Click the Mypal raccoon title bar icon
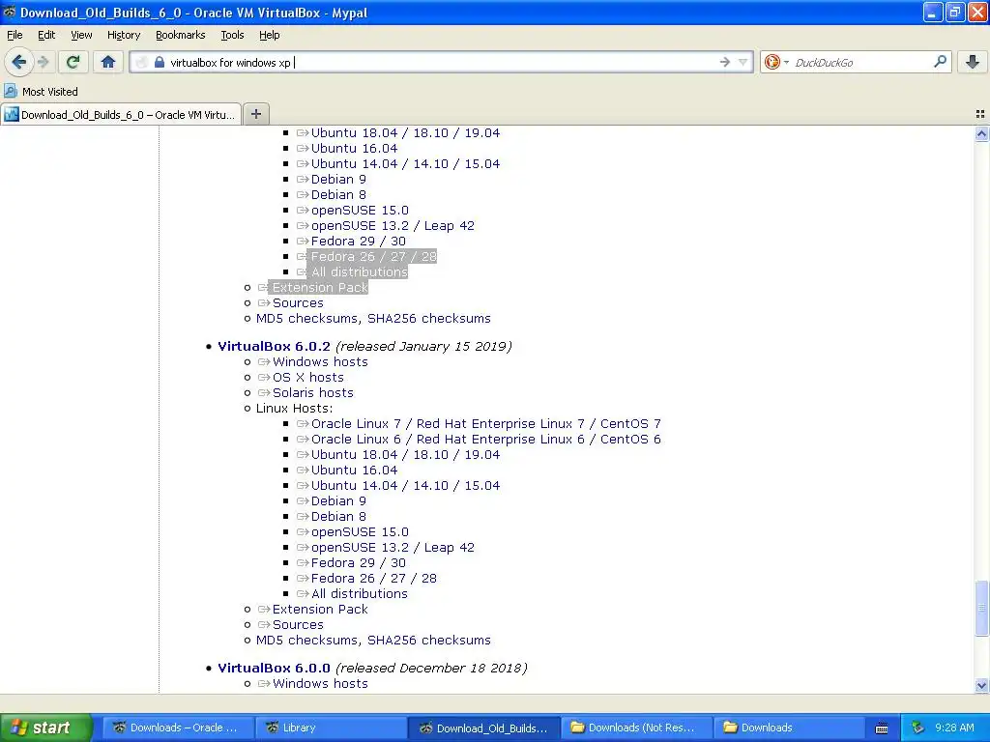Screen dimensions: 990x742 point(10,12)
